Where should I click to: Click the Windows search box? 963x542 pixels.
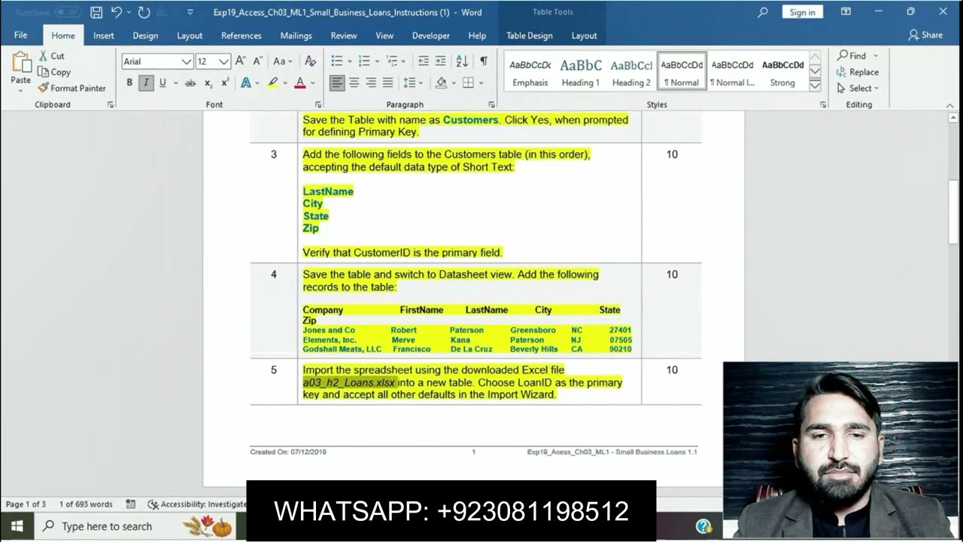(106, 526)
